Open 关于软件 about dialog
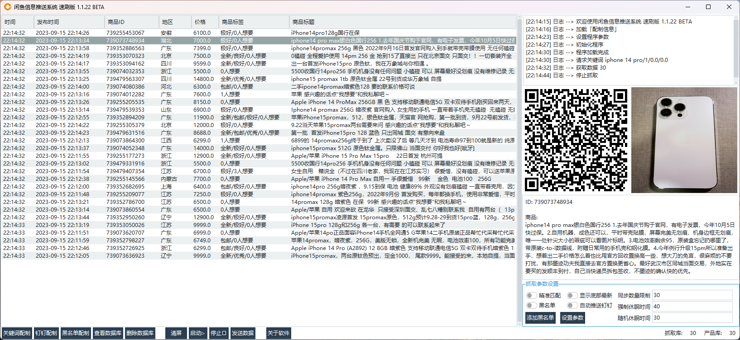The image size is (740, 340). pyautogui.click(x=279, y=333)
